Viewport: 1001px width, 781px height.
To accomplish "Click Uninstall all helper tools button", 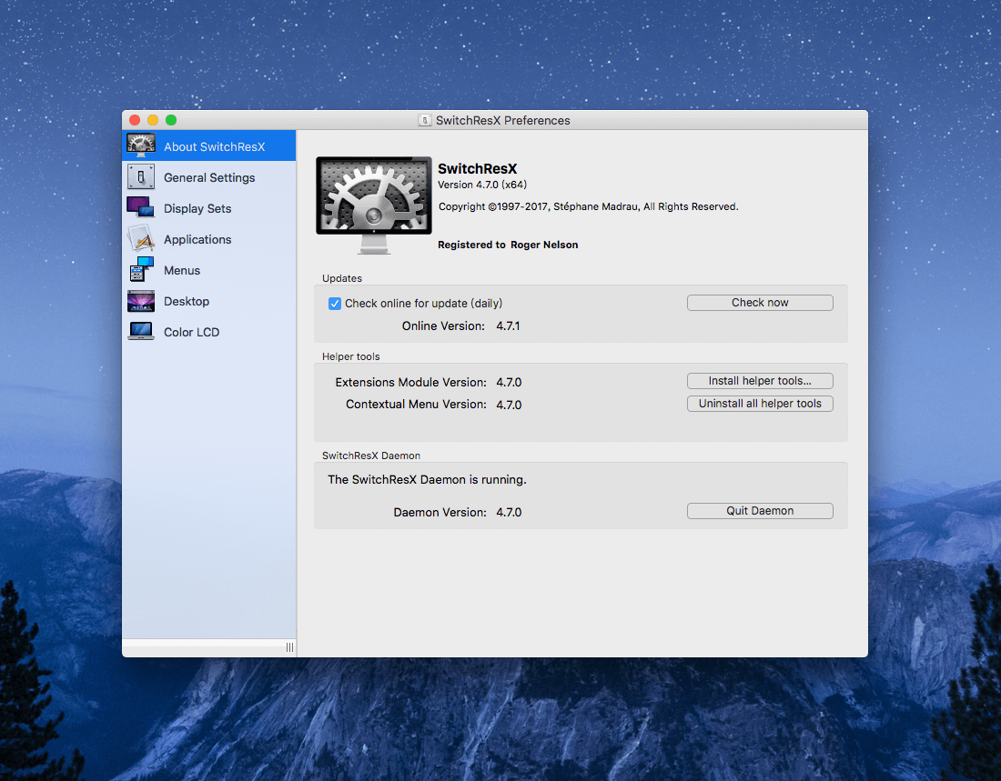I will click(x=760, y=404).
